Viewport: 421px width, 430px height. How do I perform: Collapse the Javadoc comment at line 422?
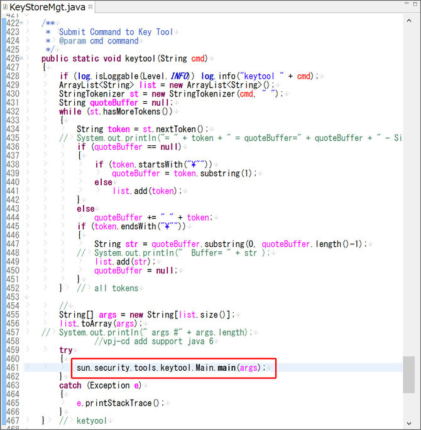click(x=21, y=23)
